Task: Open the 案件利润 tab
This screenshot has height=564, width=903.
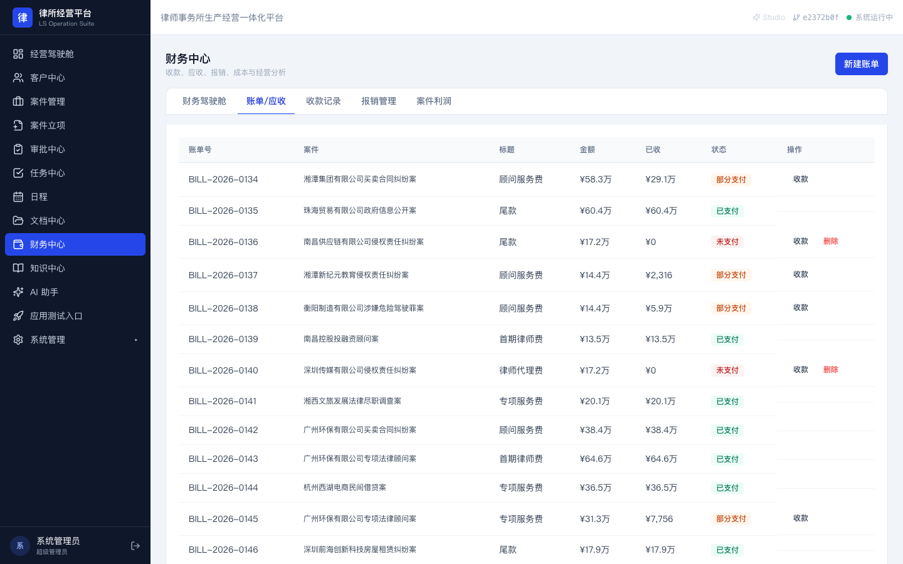Action: click(x=434, y=101)
